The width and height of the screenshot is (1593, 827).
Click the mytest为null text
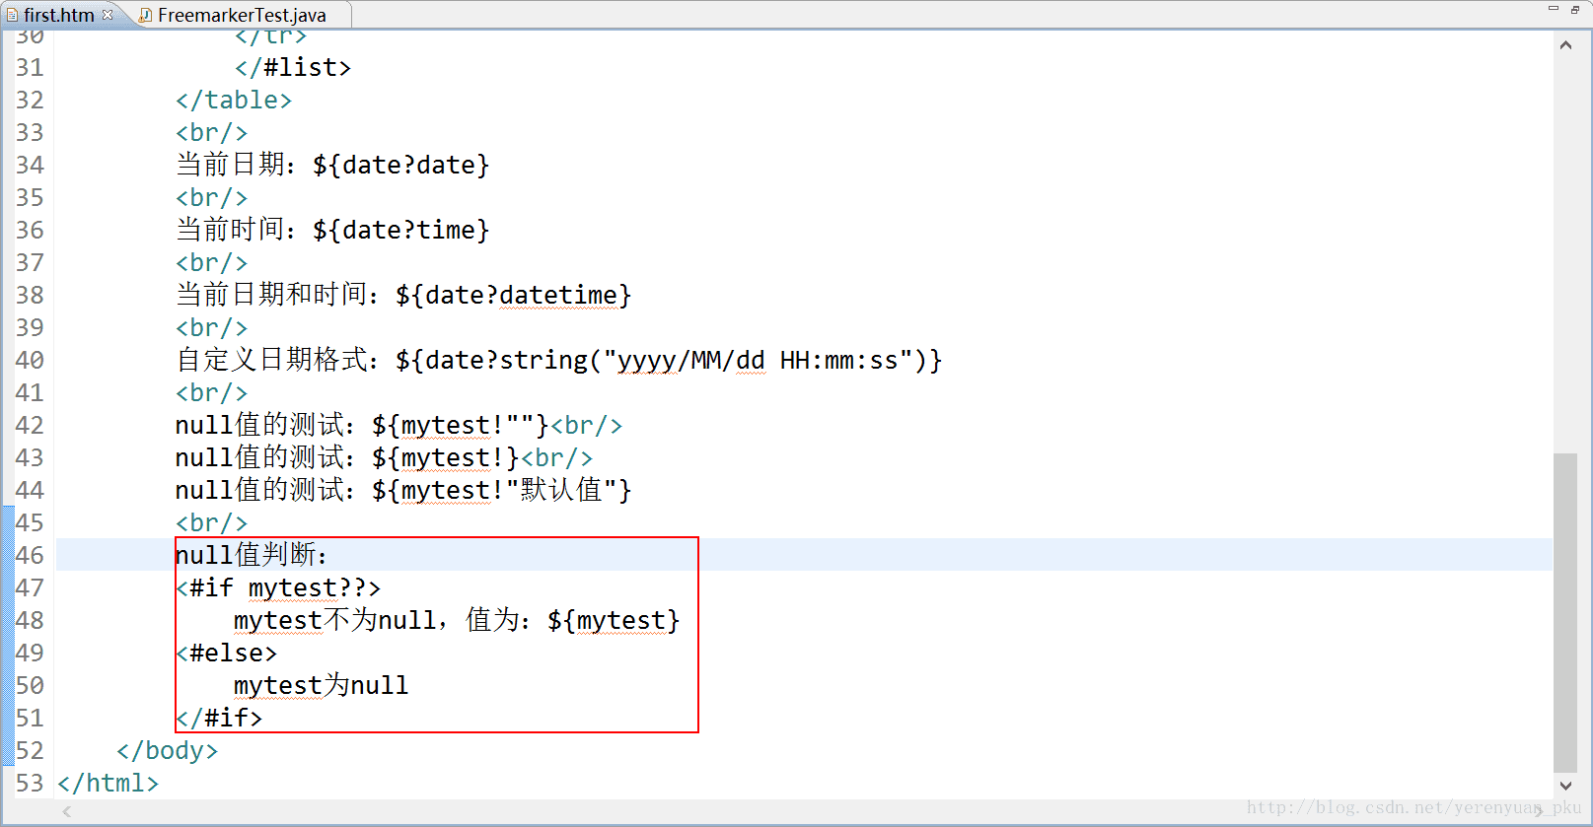(x=321, y=685)
